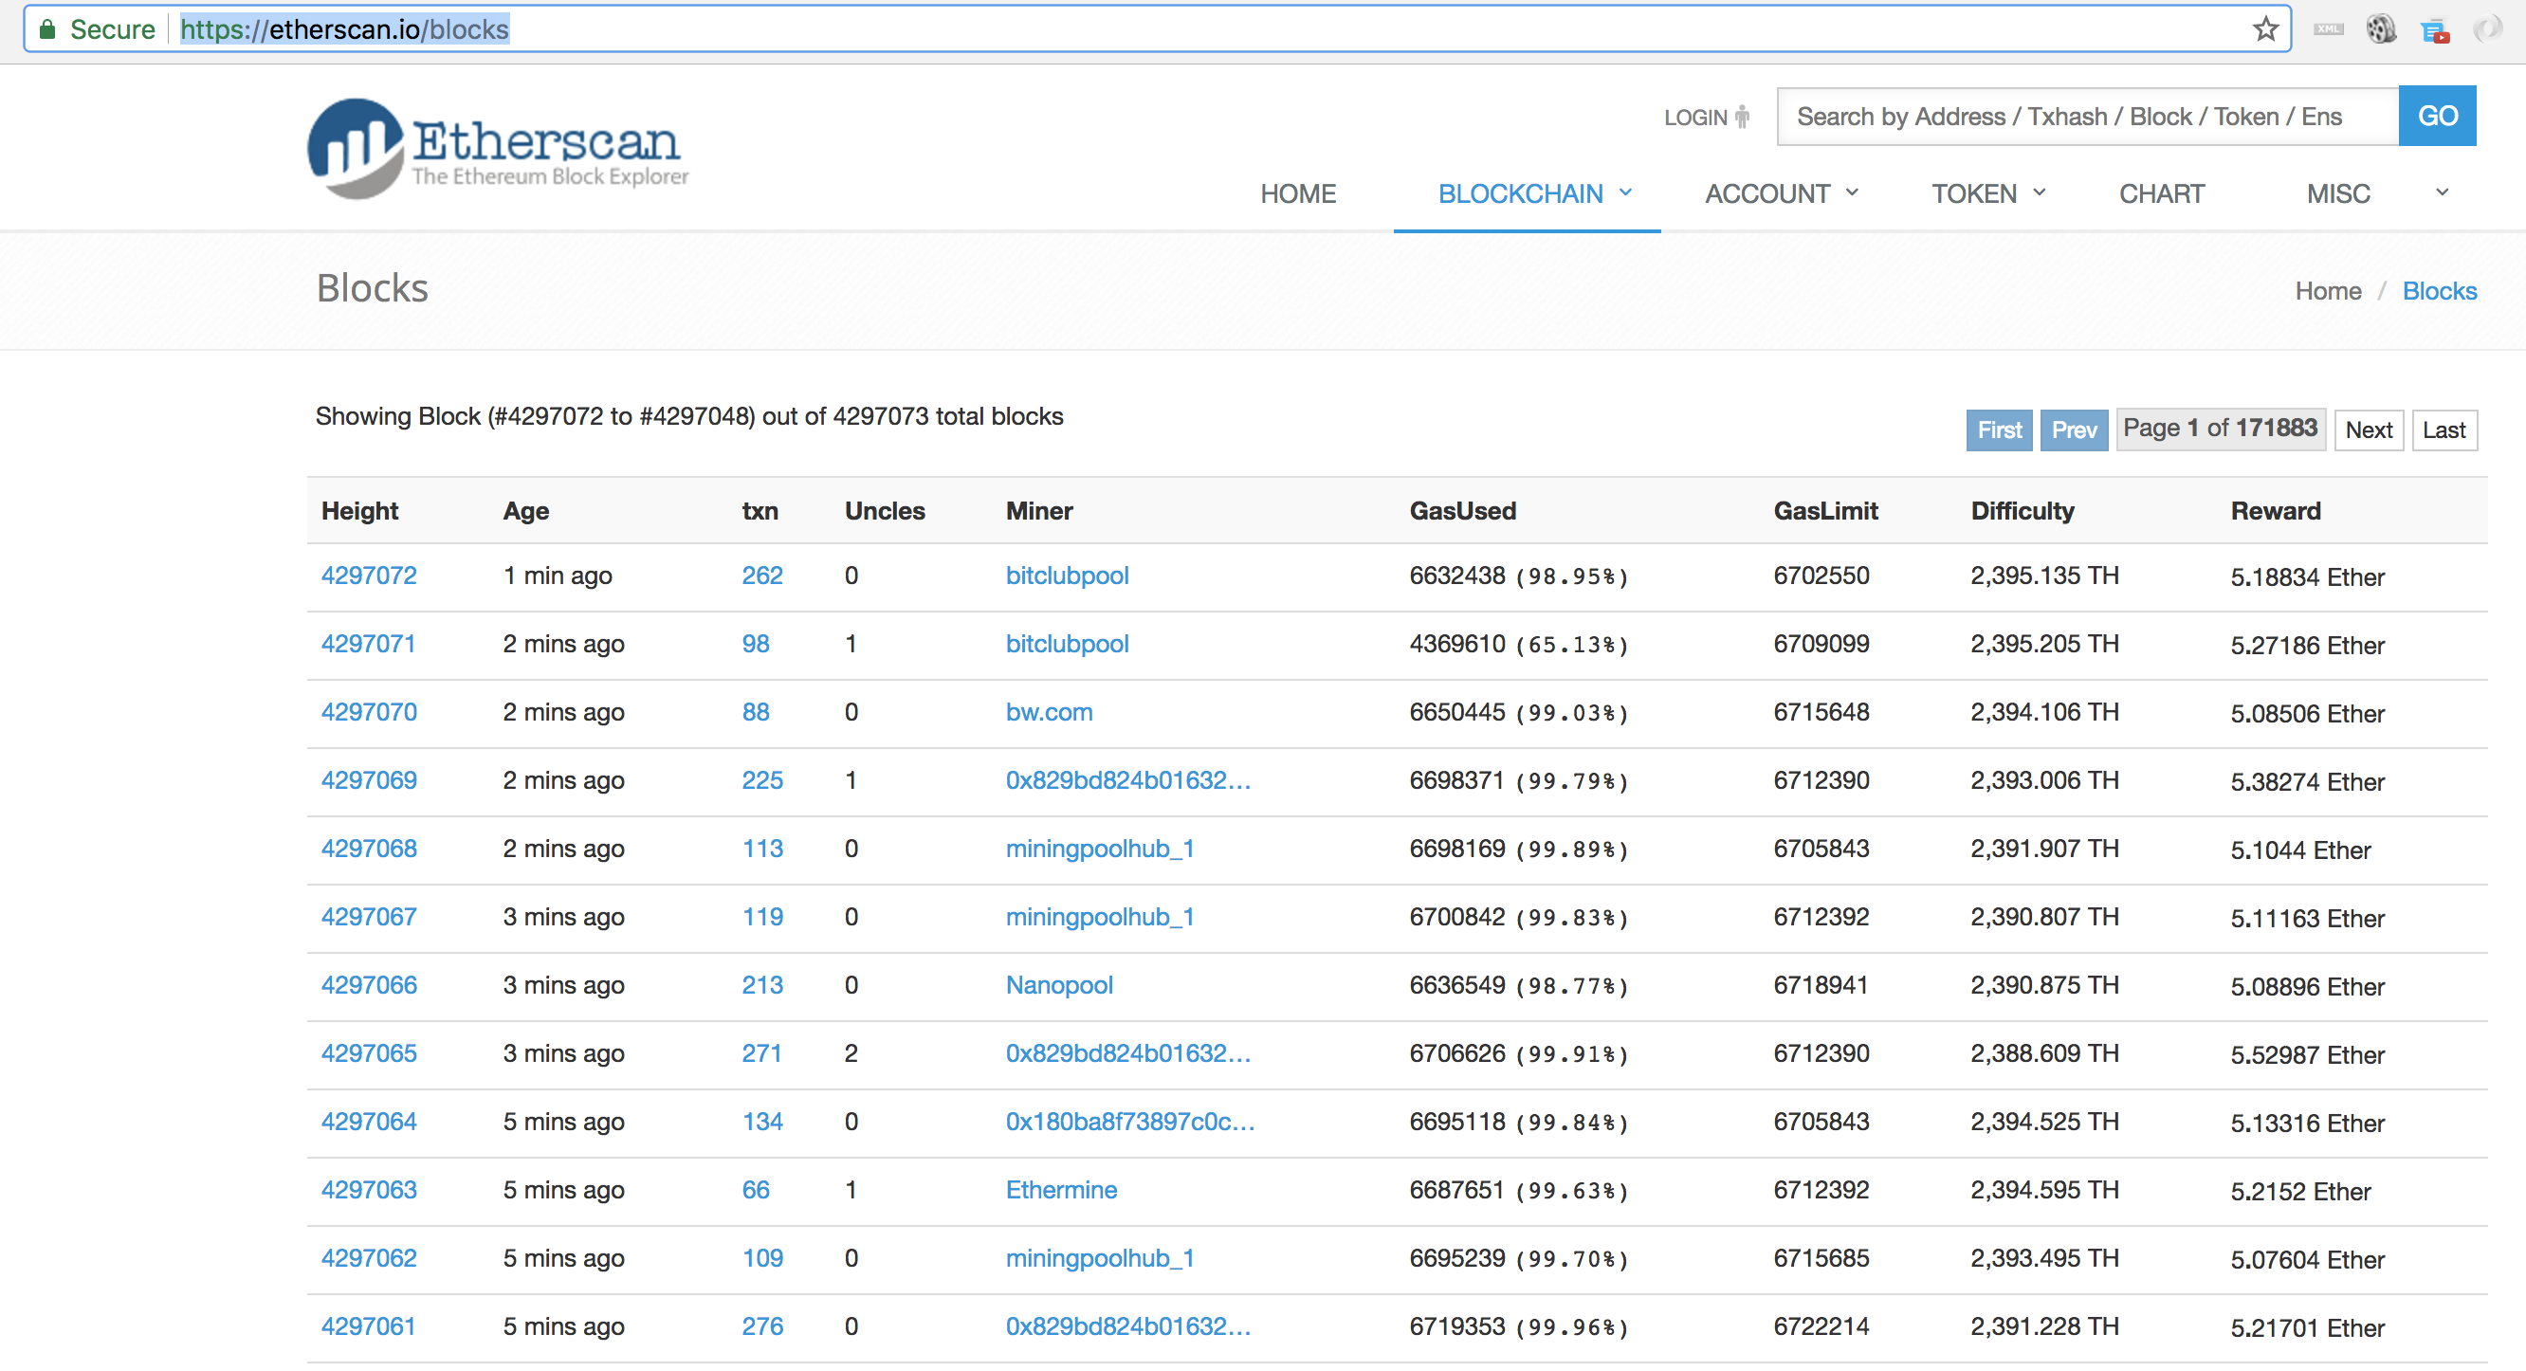Open bitclubpool miner of block 4297072
Image resolution: width=2526 pixels, height=1371 pixels.
click(x=1067, y=576)
